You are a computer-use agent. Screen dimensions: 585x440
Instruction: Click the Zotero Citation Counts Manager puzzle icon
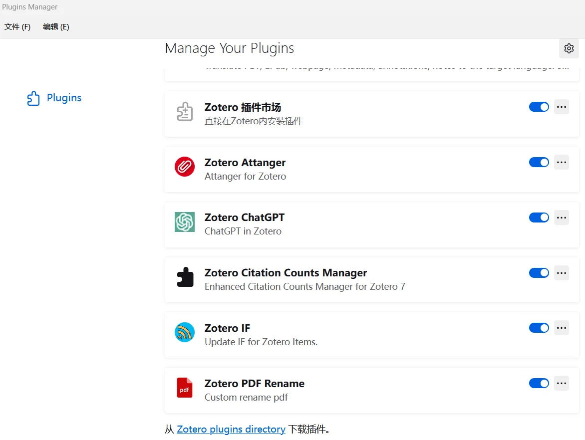point(185,277)
